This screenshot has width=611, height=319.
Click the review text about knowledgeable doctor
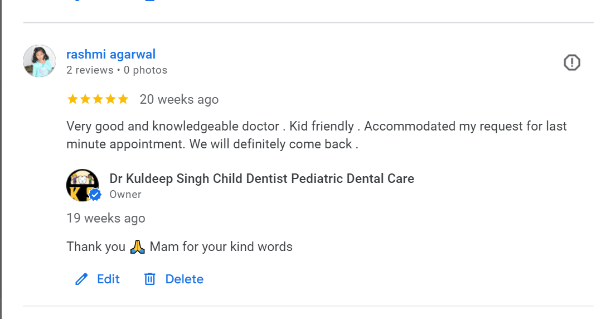click(316, 135)
